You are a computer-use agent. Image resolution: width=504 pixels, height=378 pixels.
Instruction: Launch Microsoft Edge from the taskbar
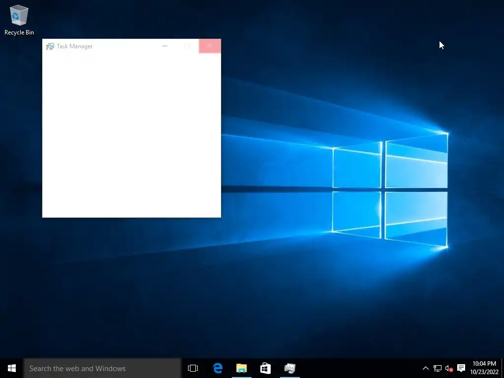218,368
